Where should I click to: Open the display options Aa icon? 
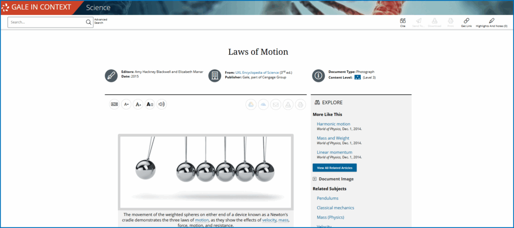click(x=150, y=104)
